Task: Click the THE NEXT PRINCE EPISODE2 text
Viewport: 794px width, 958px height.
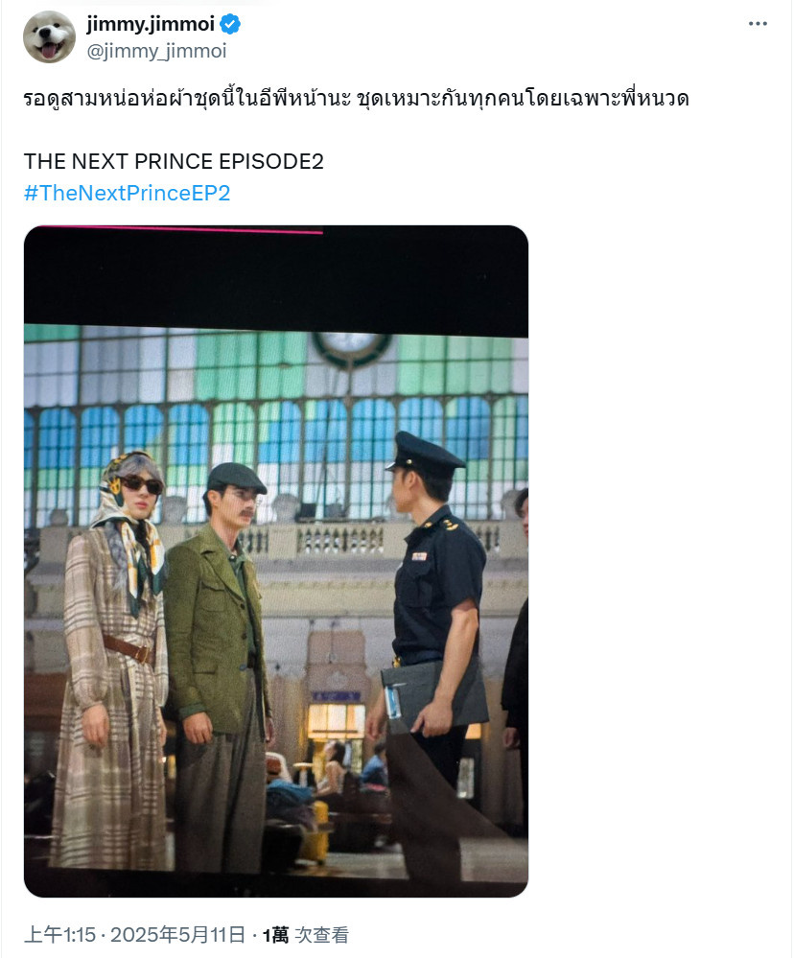Action: (174, 161)
